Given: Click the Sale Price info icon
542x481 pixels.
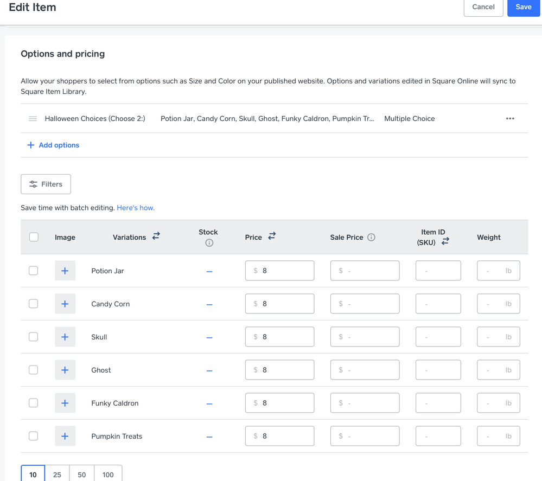Looking at the screenshot, I should point(371,237).
